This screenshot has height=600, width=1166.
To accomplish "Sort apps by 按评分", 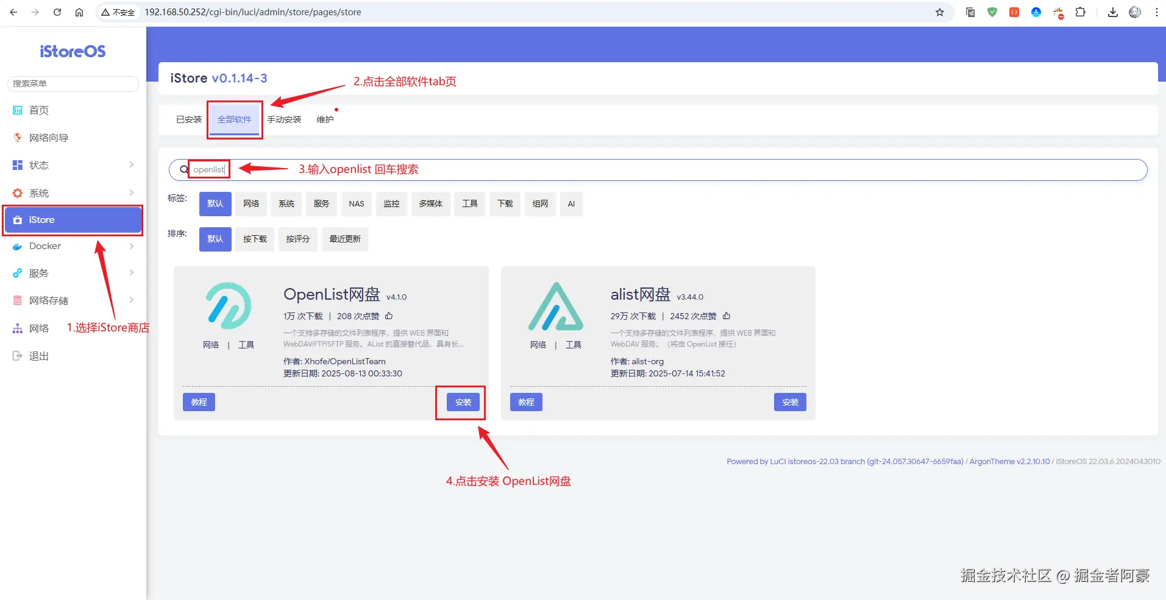I will (298, 239).
